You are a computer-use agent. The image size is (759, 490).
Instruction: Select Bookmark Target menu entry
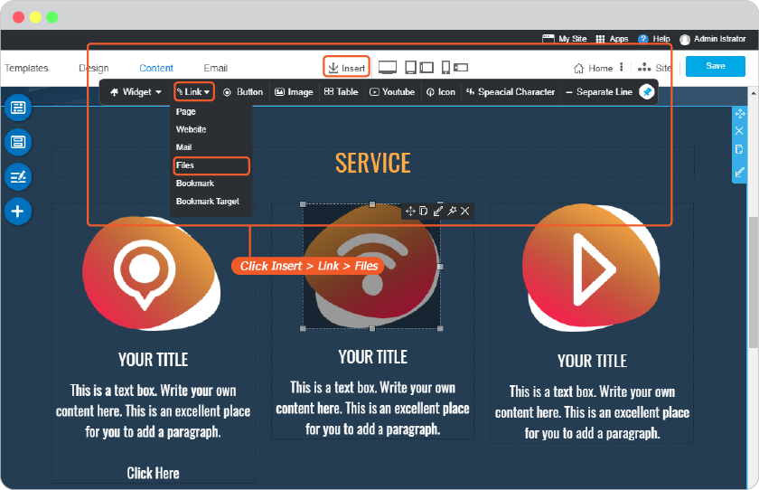[x=208, y=202]
